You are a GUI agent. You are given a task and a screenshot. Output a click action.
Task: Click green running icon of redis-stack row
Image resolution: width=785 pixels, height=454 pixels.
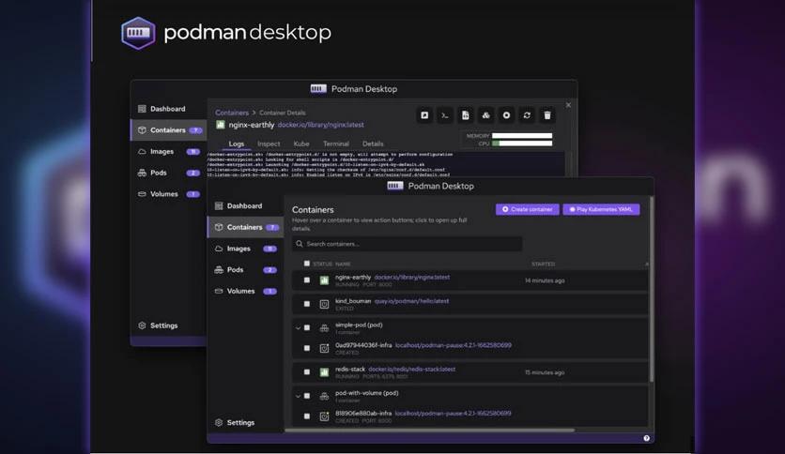pyautogui.click(x=324, y=372)
